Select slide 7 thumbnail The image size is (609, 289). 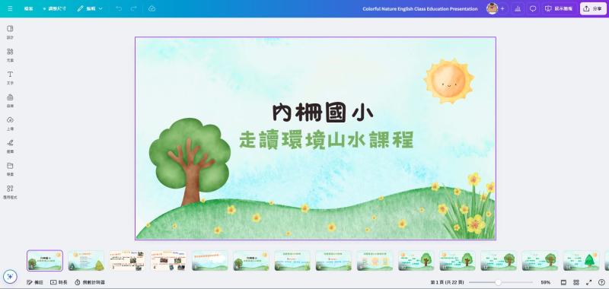(x=292, y=260)
